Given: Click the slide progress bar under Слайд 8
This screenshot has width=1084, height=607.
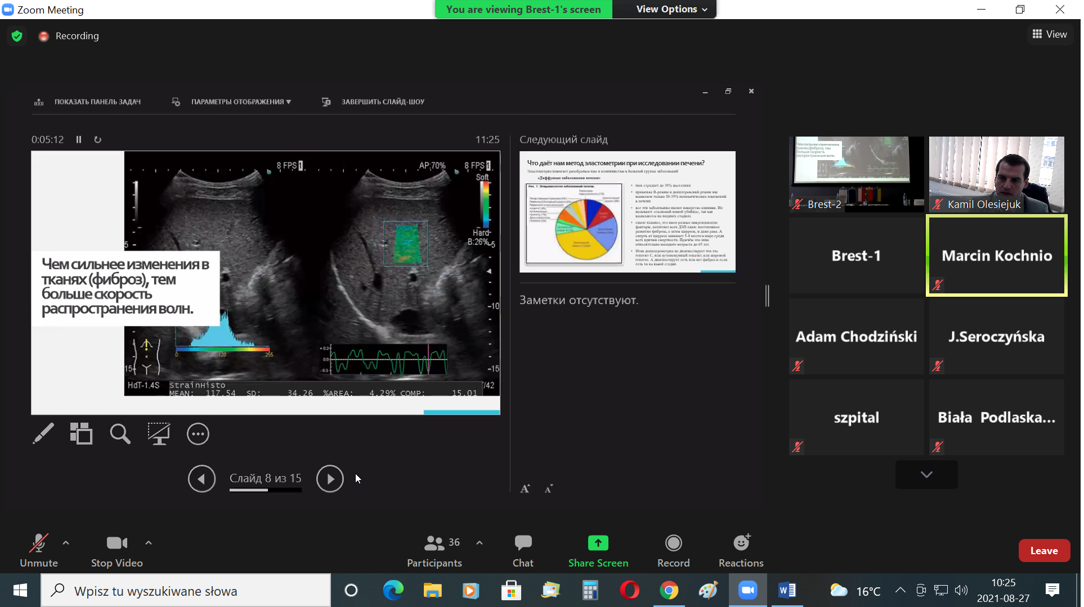Looking at the screenshot, I should [265, 490].
